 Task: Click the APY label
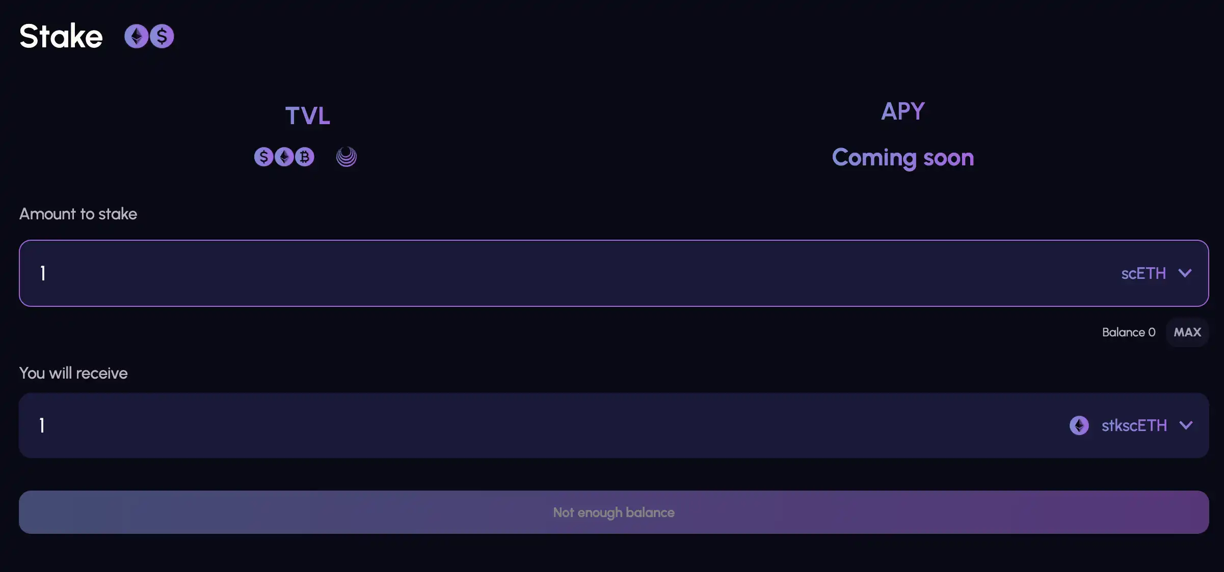tap(902, 111)
